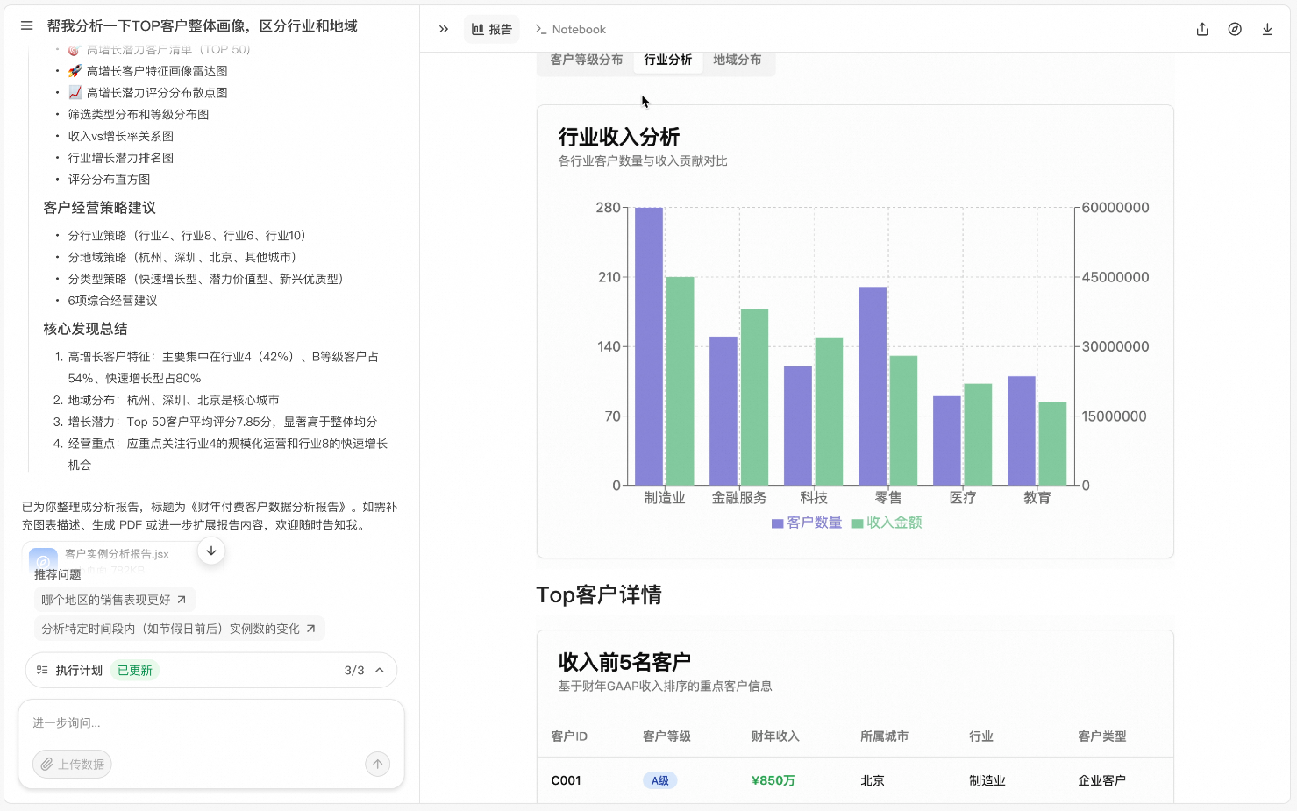Click the 行业增长潜力排名图 list item
1297x811 pixels.
point(121,158)
